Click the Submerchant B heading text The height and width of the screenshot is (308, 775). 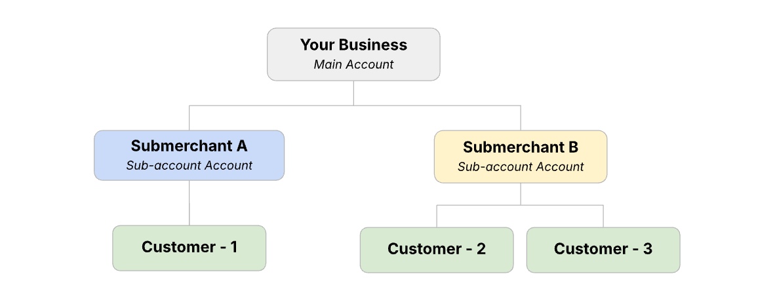[521, 147]
